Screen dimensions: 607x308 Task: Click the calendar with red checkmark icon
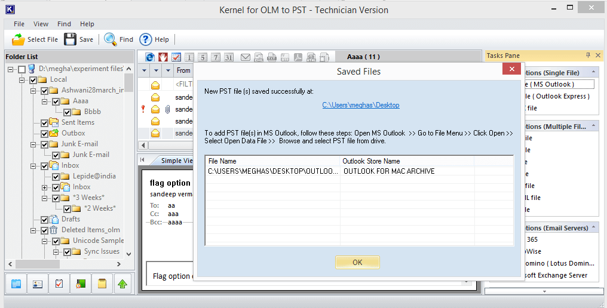coord(176,57)
